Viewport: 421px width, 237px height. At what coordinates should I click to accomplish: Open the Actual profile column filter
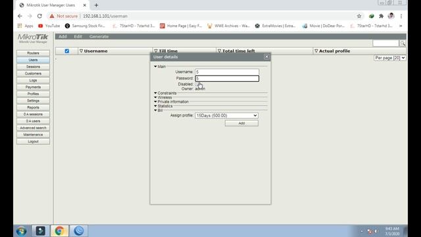[316, 51]
